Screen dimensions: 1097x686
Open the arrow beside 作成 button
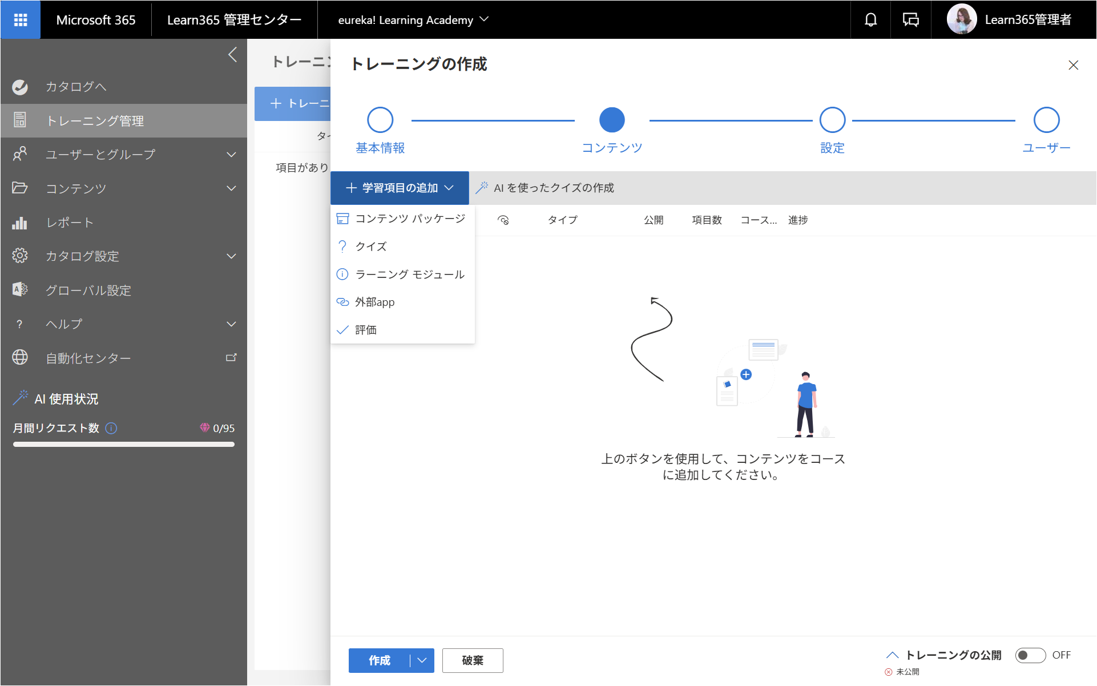pos(422,660)
